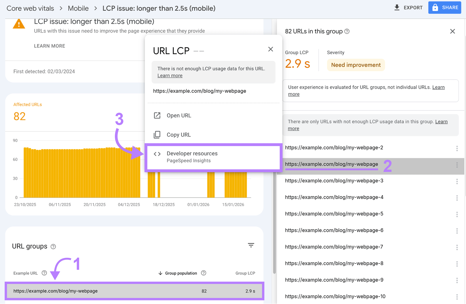Screen dimensions: 466x304
Task: Open three-dot menu beside my-webpage-10
Action: (x=457, y=297)
